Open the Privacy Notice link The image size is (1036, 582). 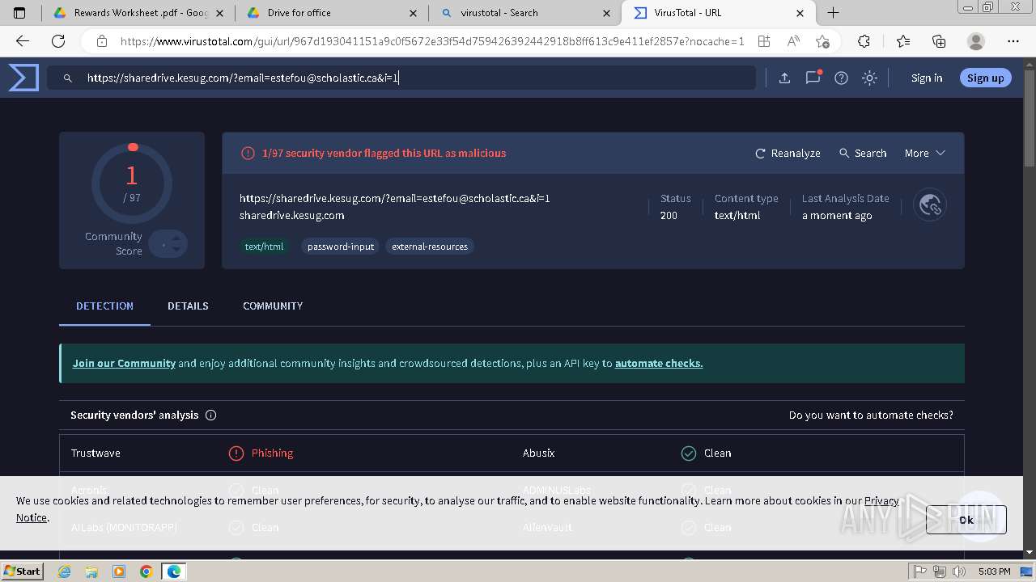tap(881, 500)
